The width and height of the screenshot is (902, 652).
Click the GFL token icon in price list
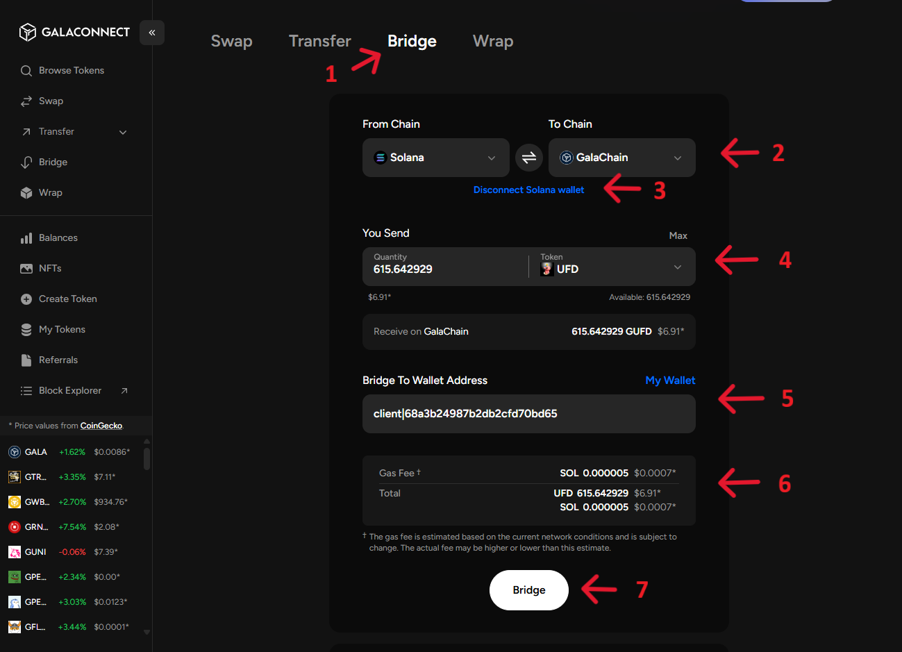(14, 627)
